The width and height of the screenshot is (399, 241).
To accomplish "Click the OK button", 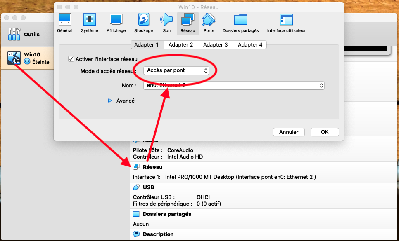I will [325, 132].
